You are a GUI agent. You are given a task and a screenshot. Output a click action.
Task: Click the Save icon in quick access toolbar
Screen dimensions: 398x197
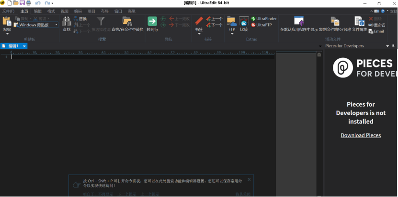click(x=22, y=3)
